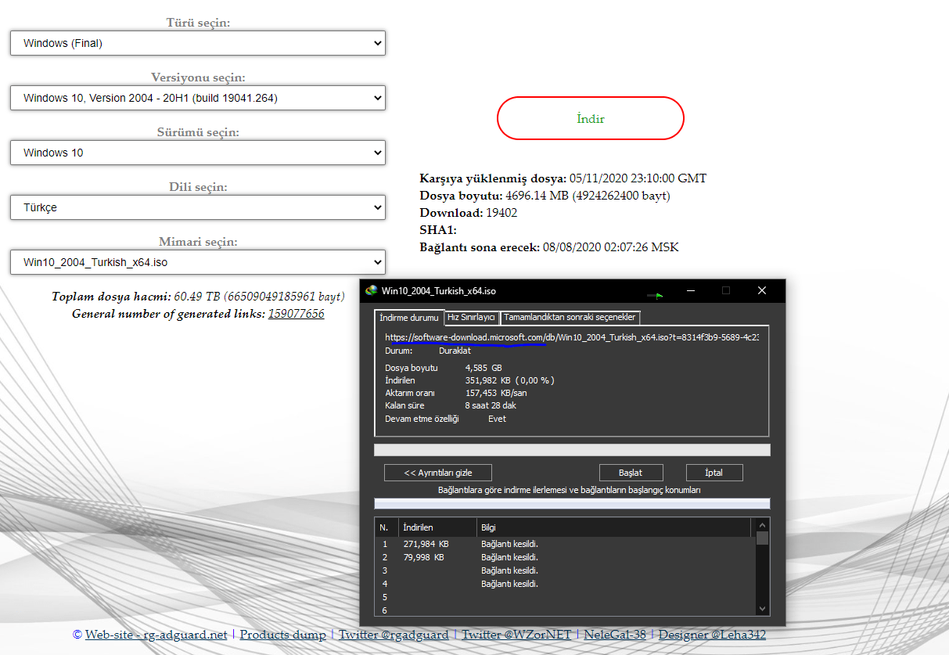The width and height of the screenshot is (949, 655).
Task: Open 'Tamamlandıktan sonraki seçenekler' tab
Action: [x=570, y=317]
